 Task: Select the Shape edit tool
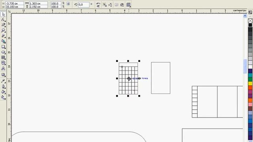click(x=3, y=20)
